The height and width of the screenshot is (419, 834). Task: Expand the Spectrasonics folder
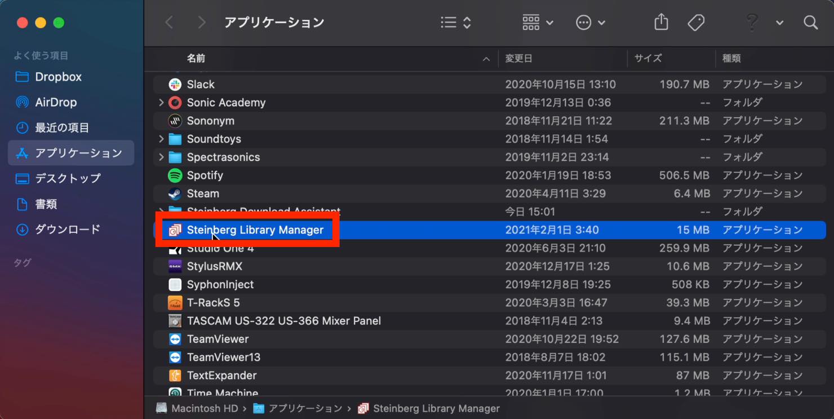161,157
